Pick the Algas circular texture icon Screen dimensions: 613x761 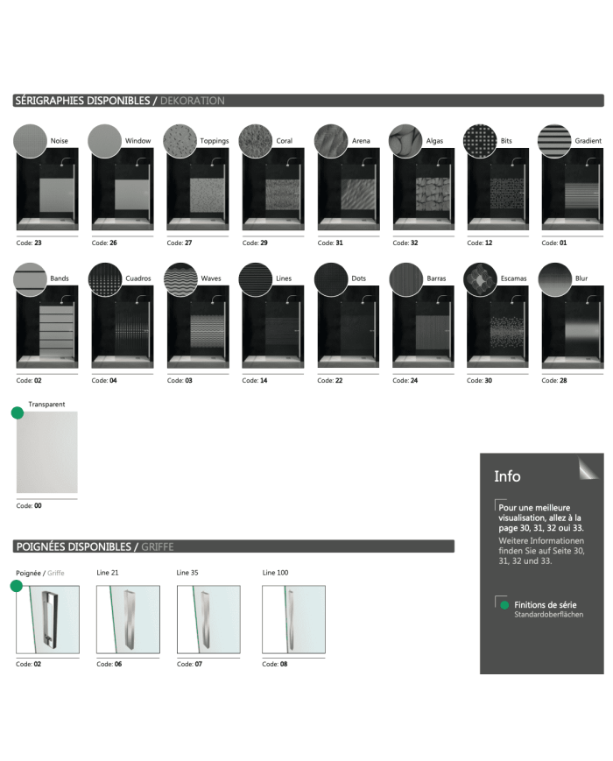click(406, 140)
